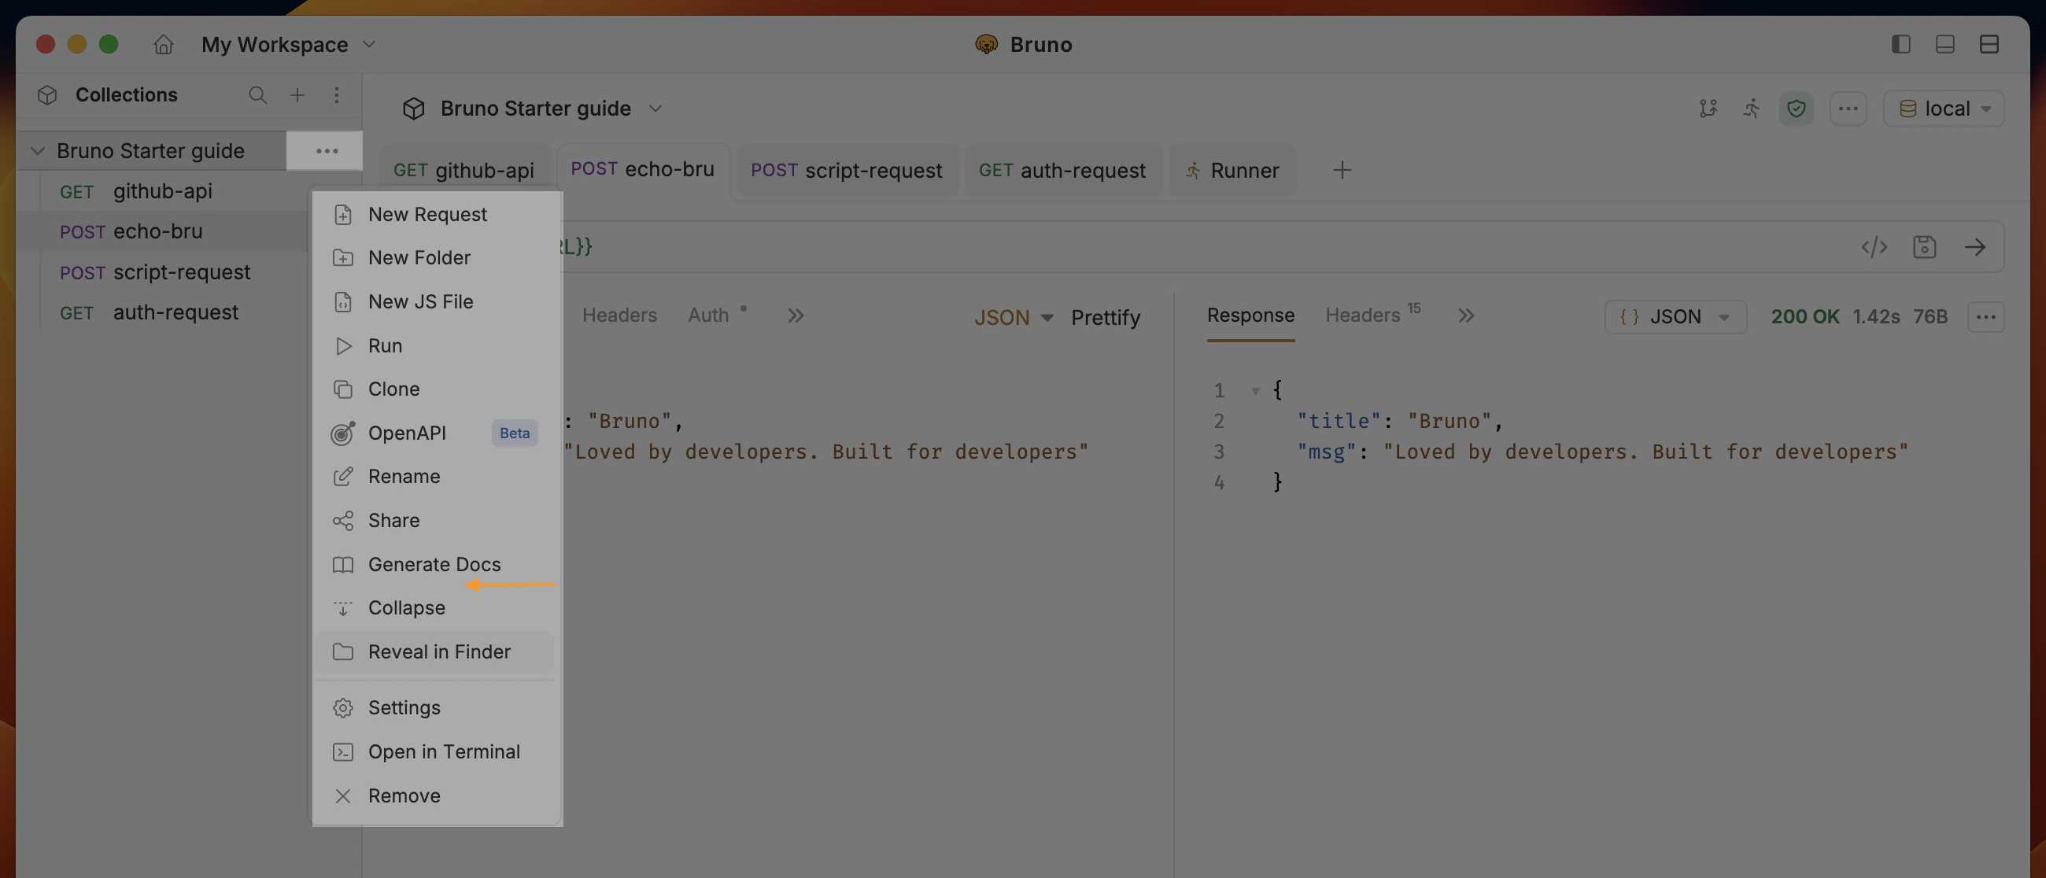The image size is (2046, 878).
Task: Click the green shield icon
Action: pyautogui.click(x=1796, y=109)
